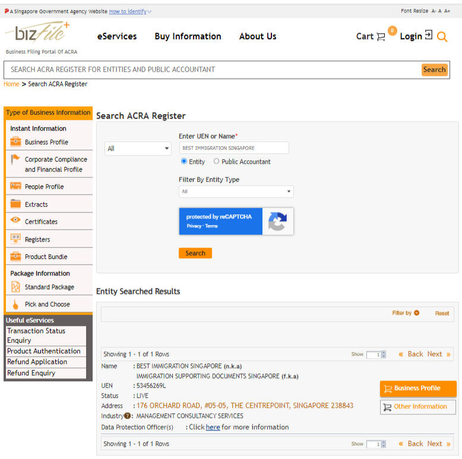
Task: Adjust the bottom Show rows stepper
Action: 384,444
